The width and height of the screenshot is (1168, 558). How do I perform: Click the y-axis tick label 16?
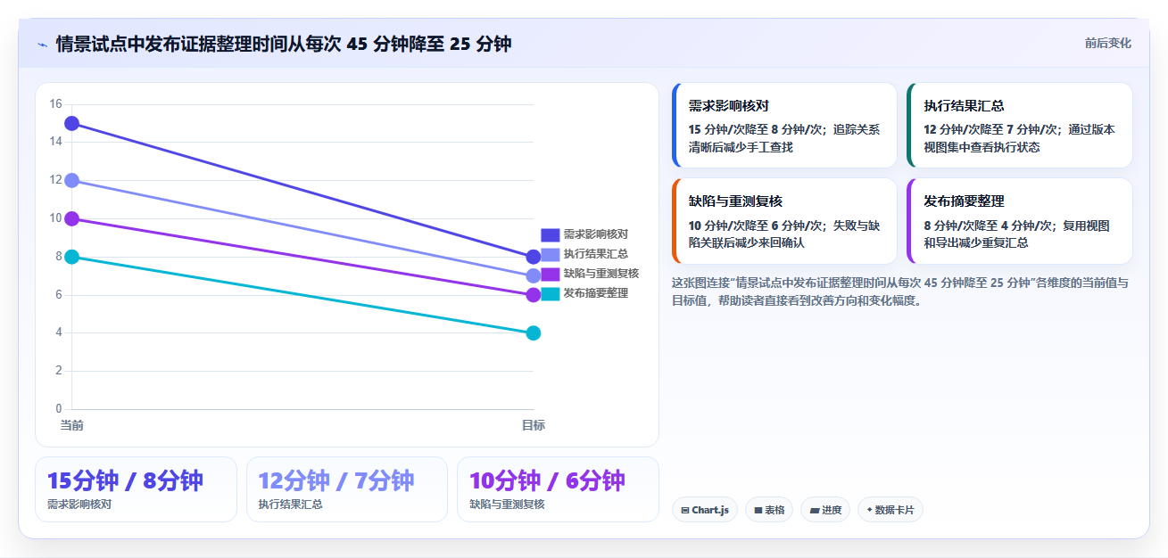click(x=55, y=104)
